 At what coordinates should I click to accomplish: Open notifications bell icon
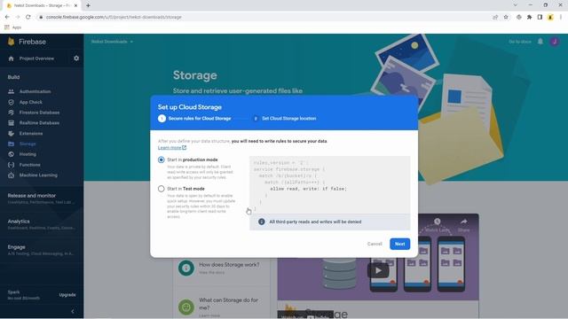[540, 42]
